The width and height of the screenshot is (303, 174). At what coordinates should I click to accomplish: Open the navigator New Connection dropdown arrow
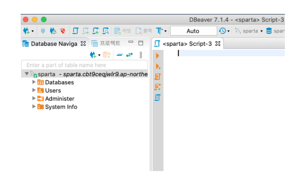(99, 55)
